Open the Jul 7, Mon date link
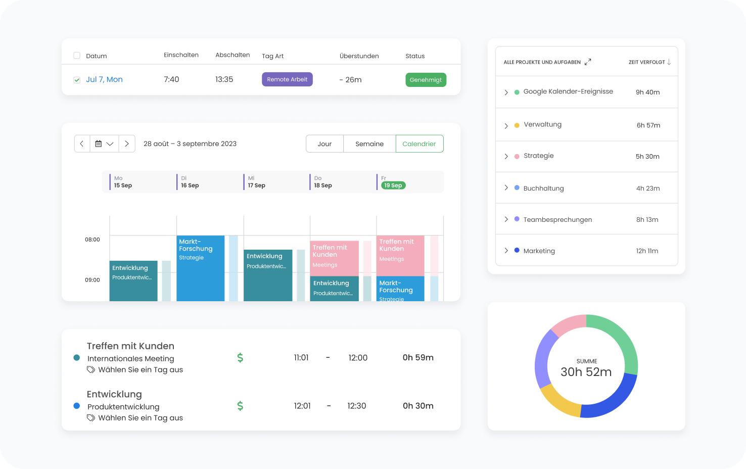 pyautogui.click(x=104, y=79)
